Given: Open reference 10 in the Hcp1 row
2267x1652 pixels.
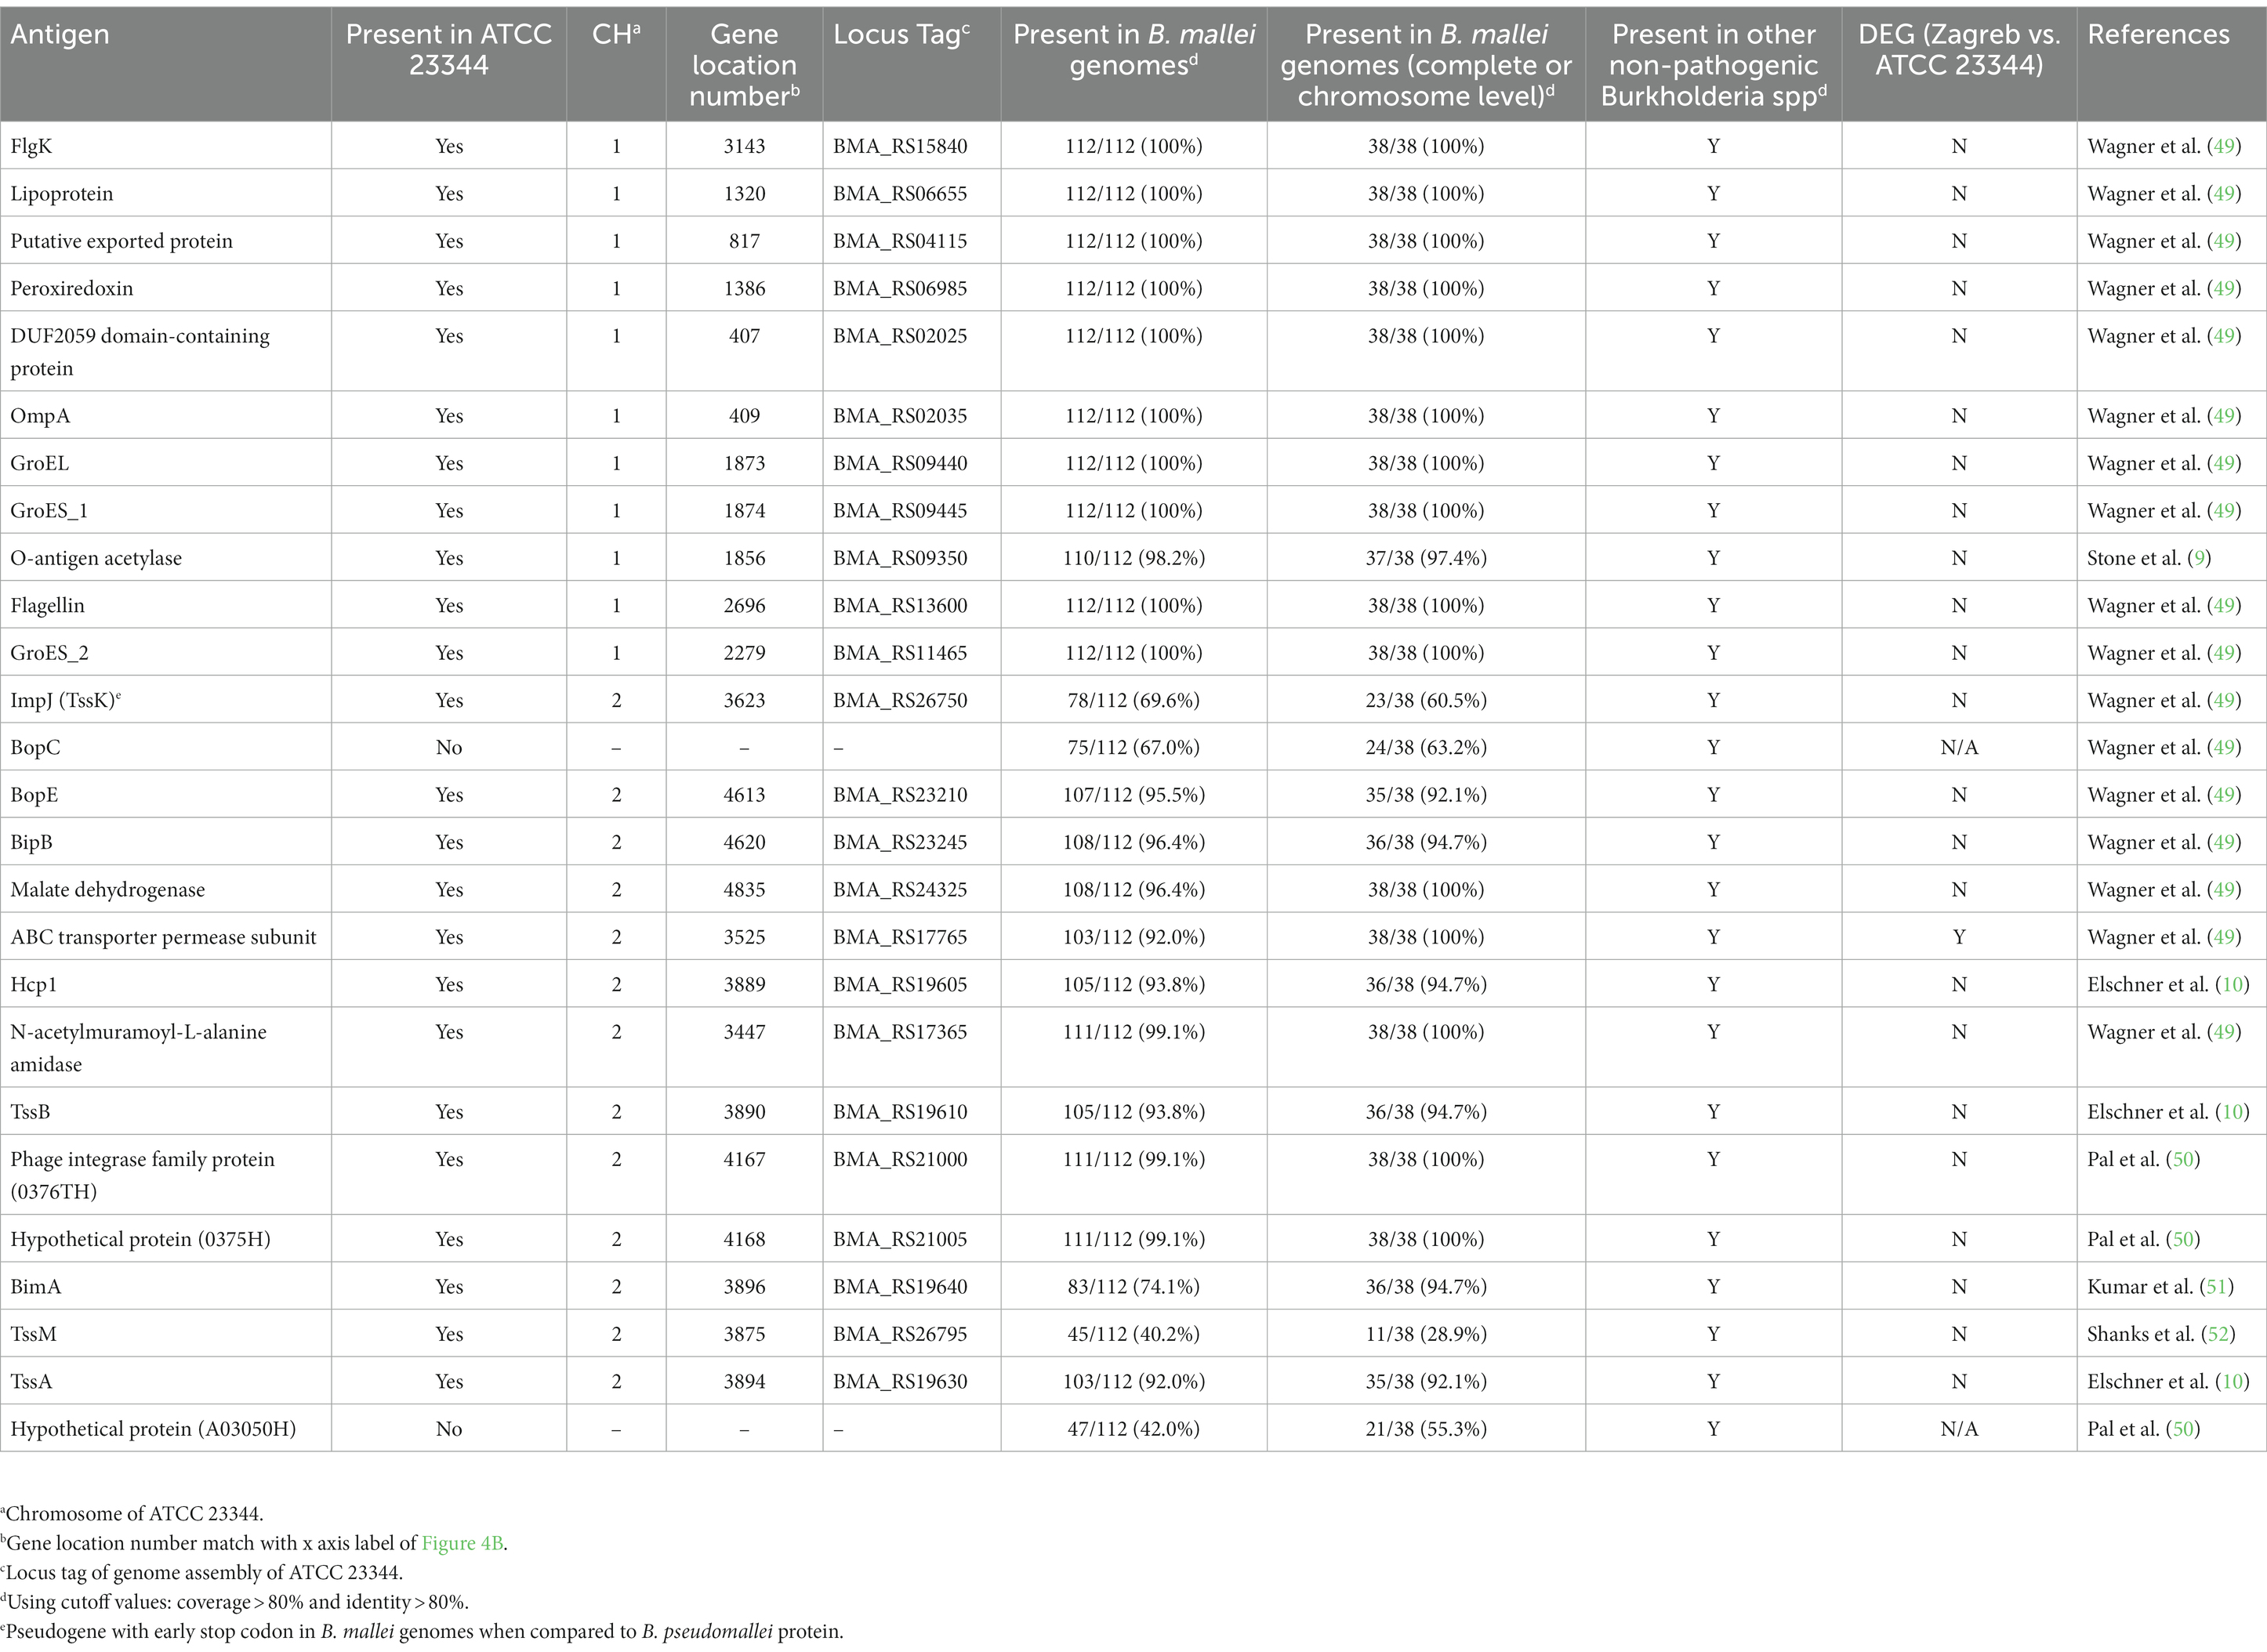Looking at the screenshot, I should tap(2232, 985).
